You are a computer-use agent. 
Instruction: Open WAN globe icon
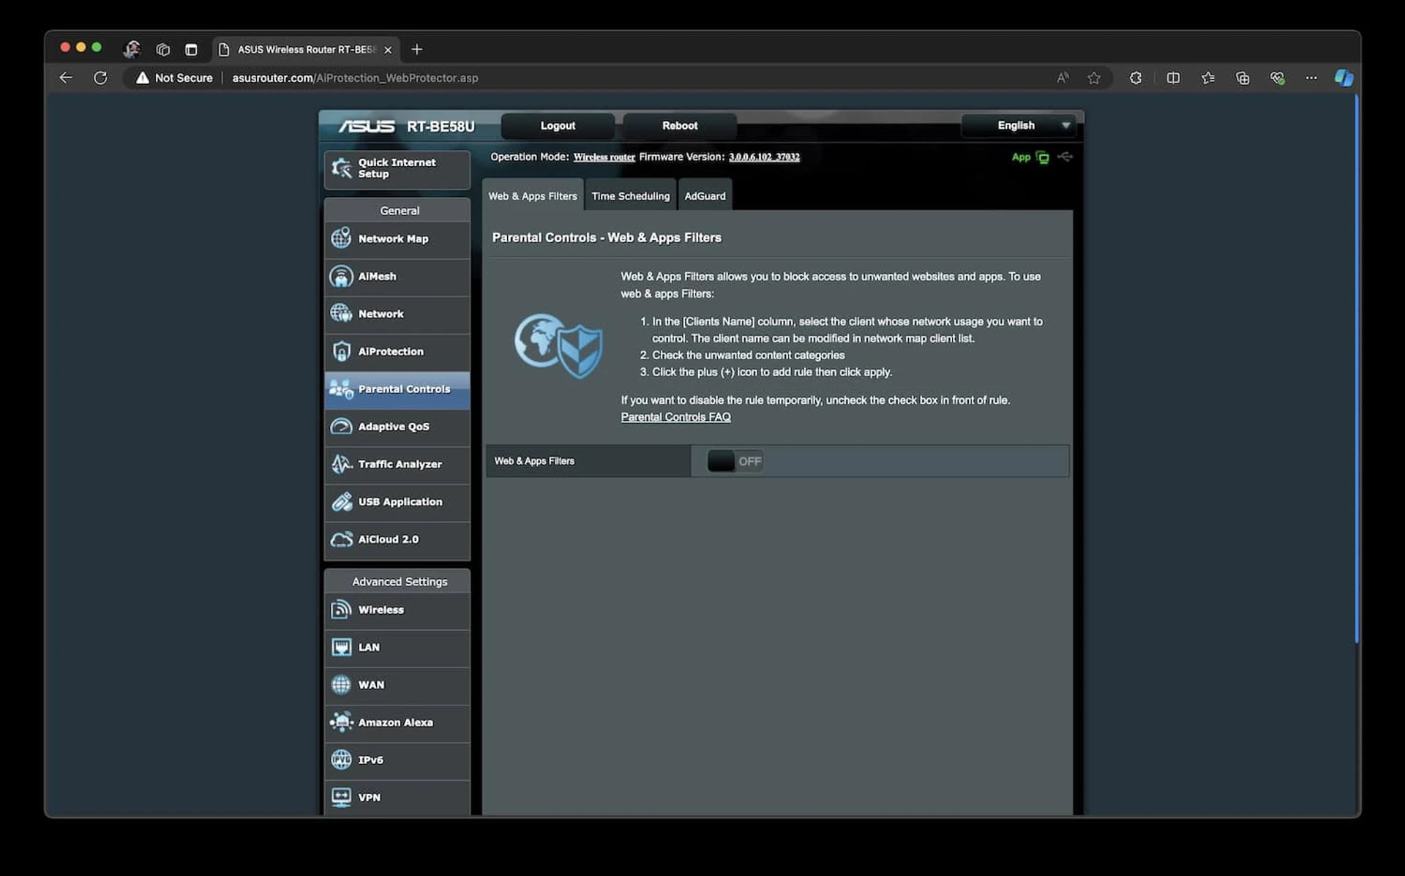pos(341,684)
